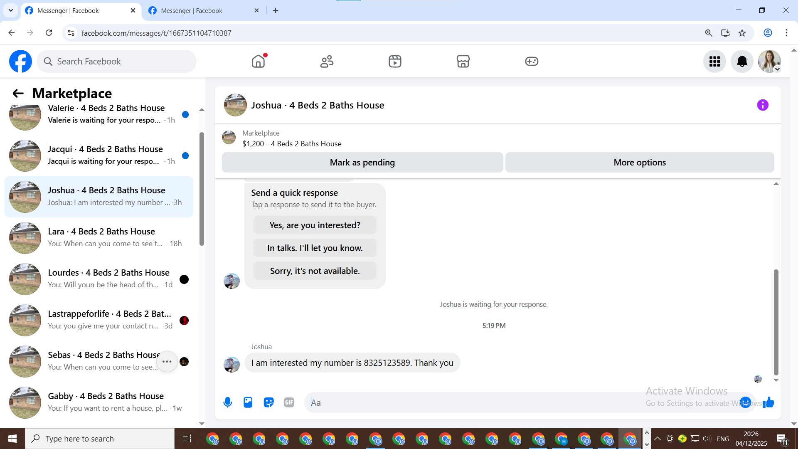
Task: Send a thumbs-up like
Action: point(768,402)
